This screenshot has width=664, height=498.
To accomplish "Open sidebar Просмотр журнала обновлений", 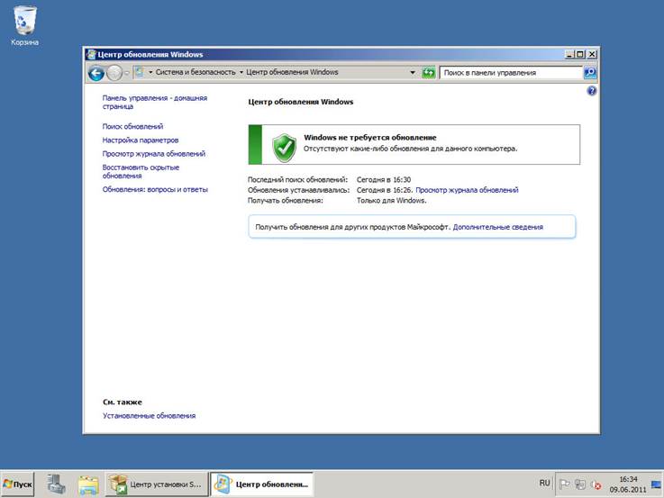I will click(154, 154).
